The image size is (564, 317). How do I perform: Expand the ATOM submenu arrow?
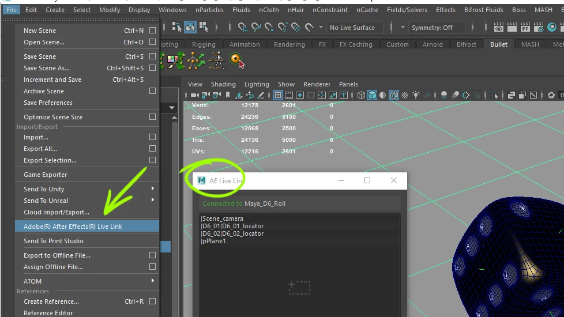(152, 281)
